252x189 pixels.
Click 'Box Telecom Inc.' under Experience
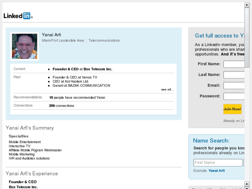point(23,187)
